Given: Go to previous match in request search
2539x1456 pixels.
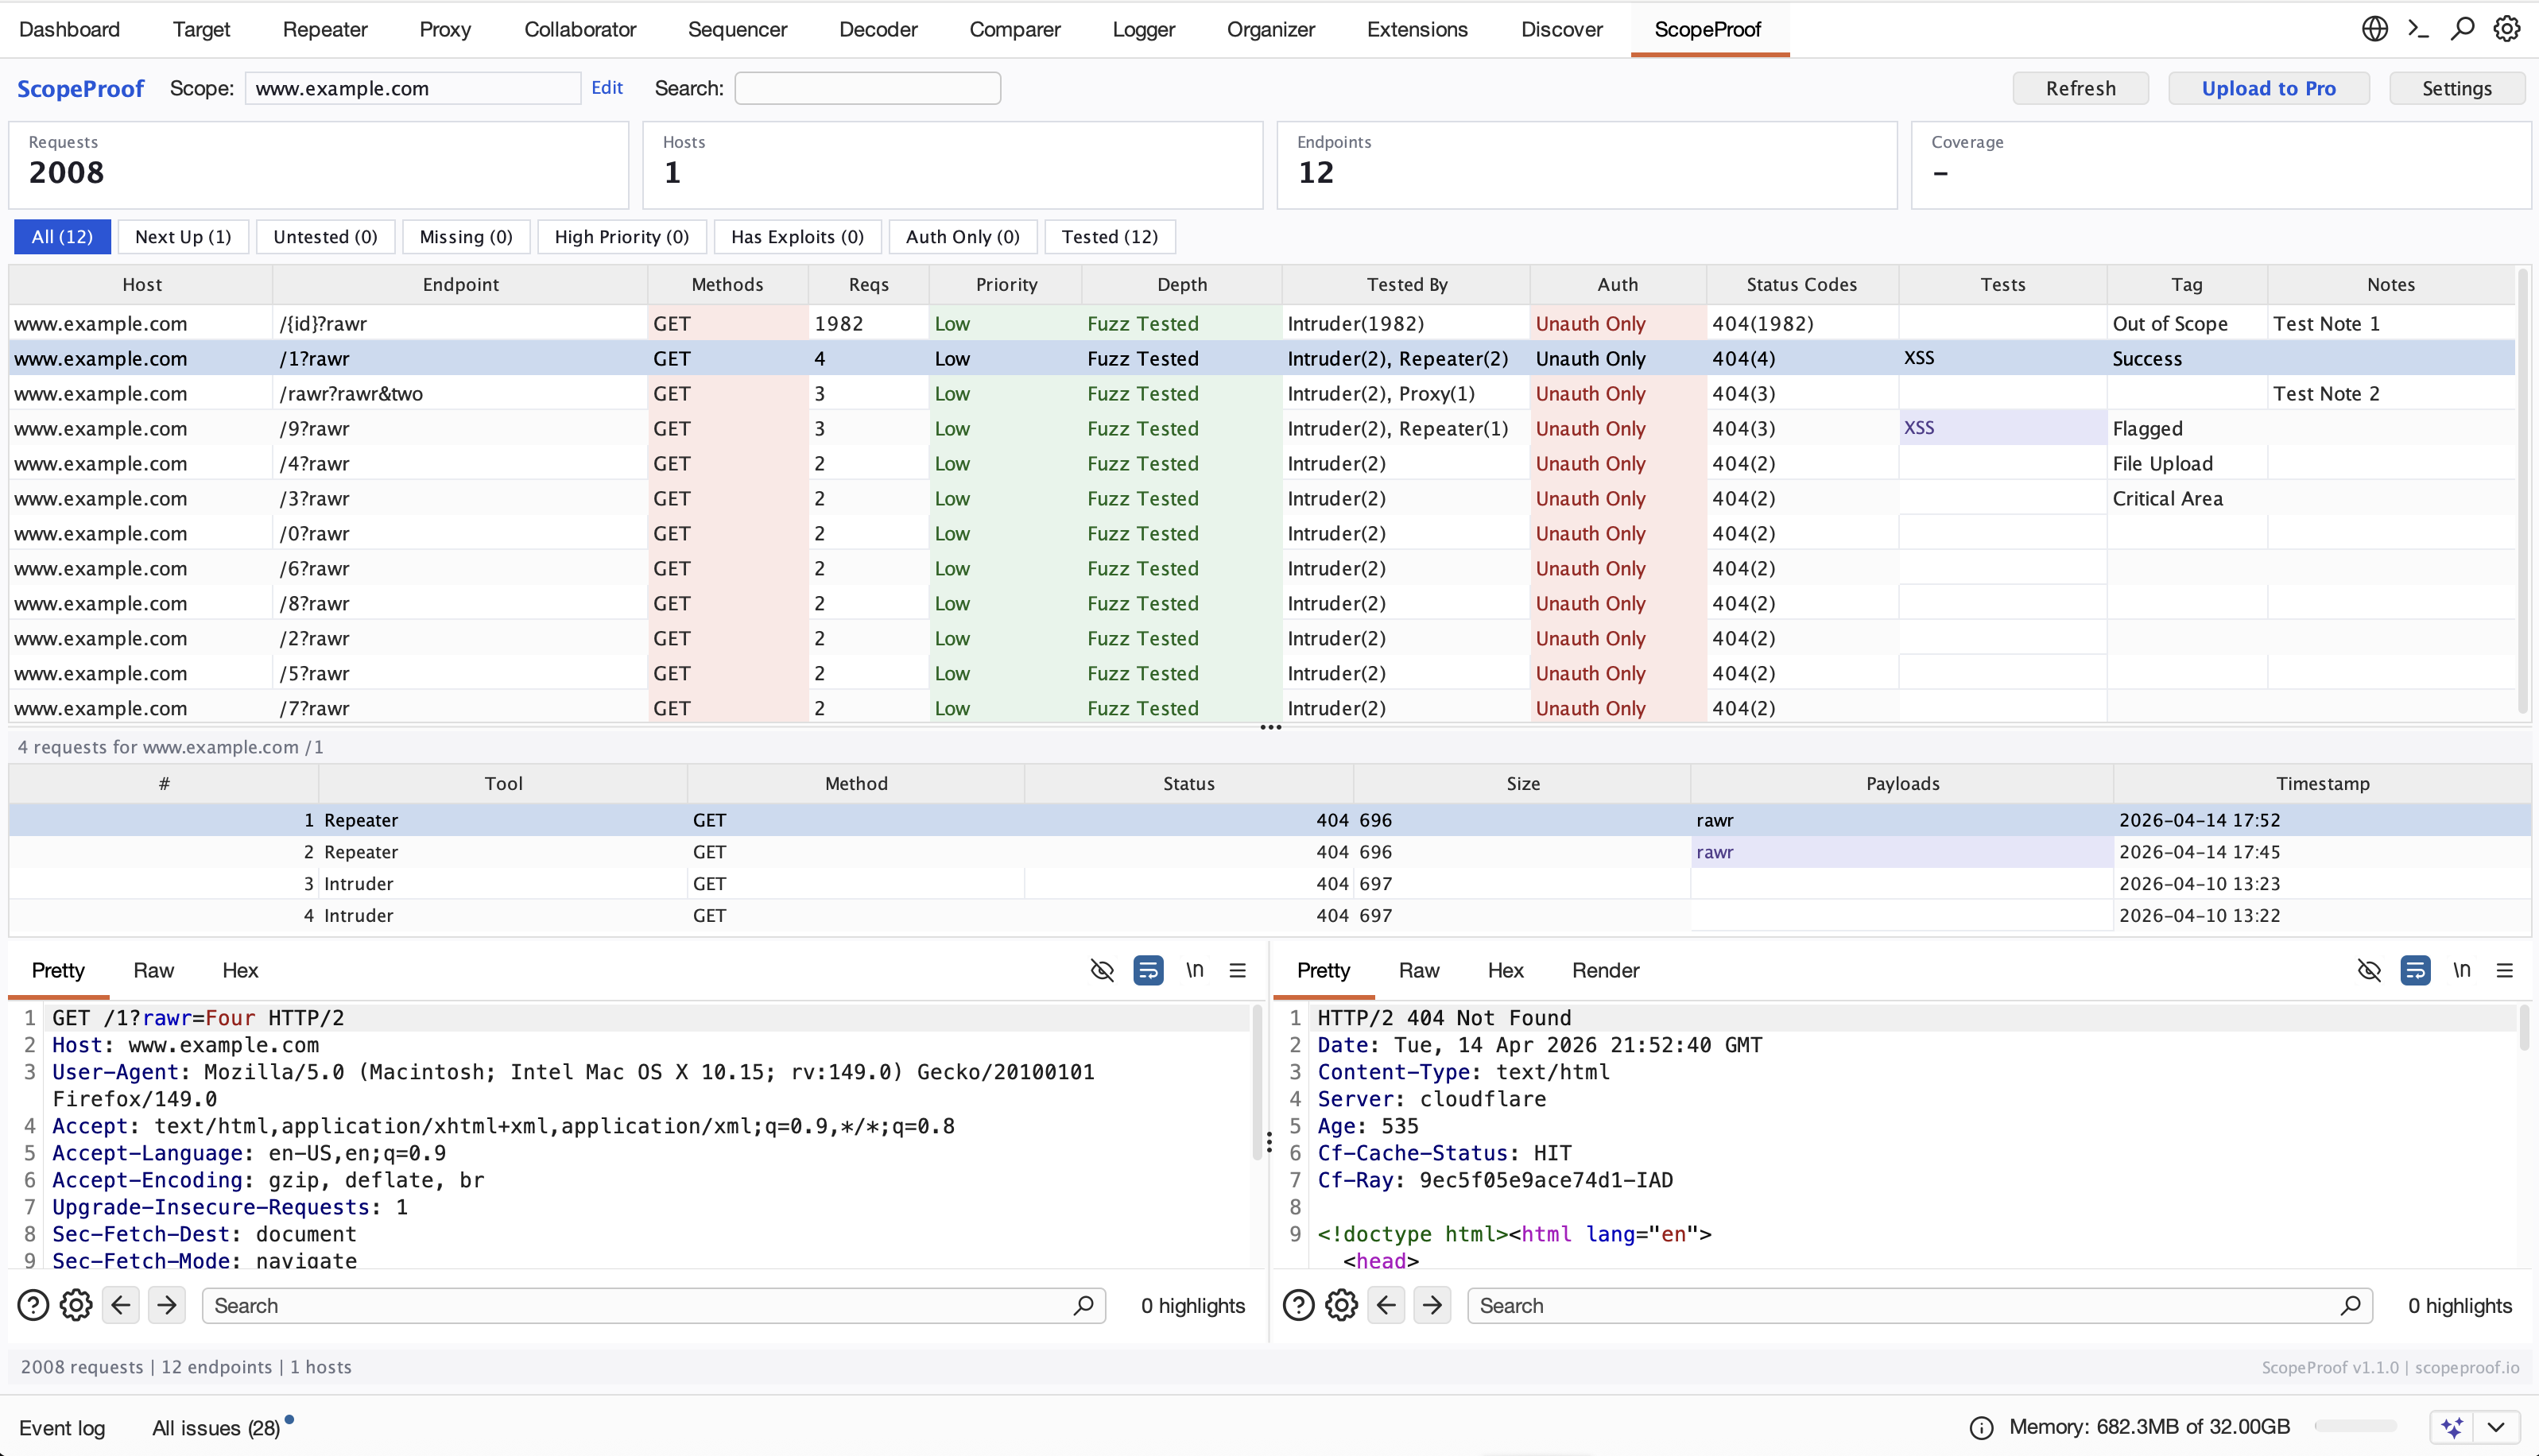Looking at the screenshot, I should 121,1305.
